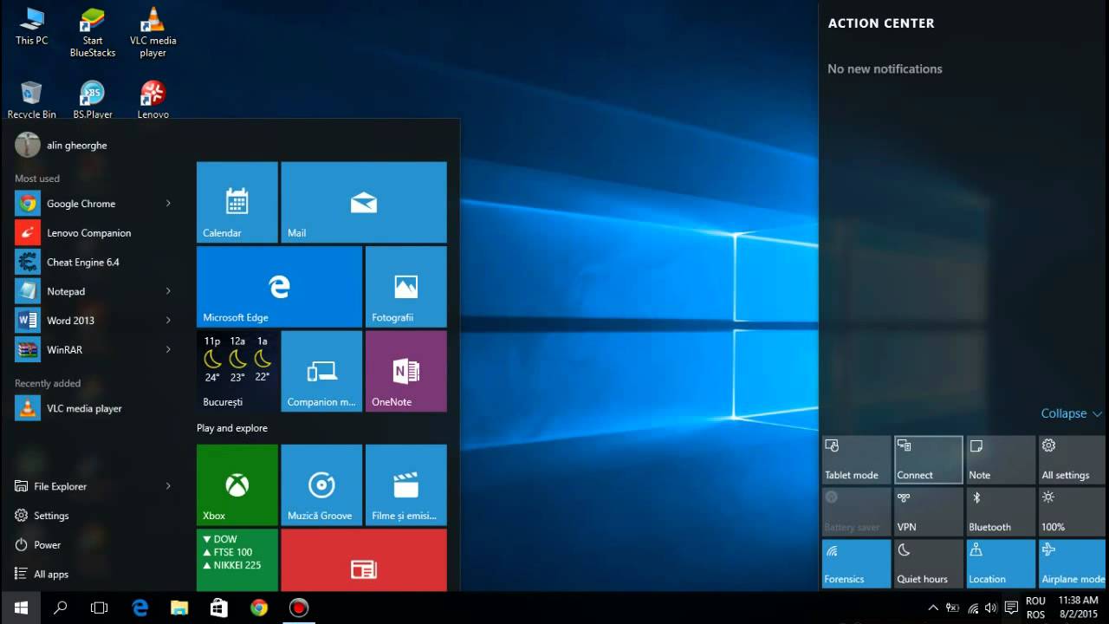Launch Start BlueStacks desktop shortcut
The width and height of the screenshot is (1109, 624).
pos(93,32)
